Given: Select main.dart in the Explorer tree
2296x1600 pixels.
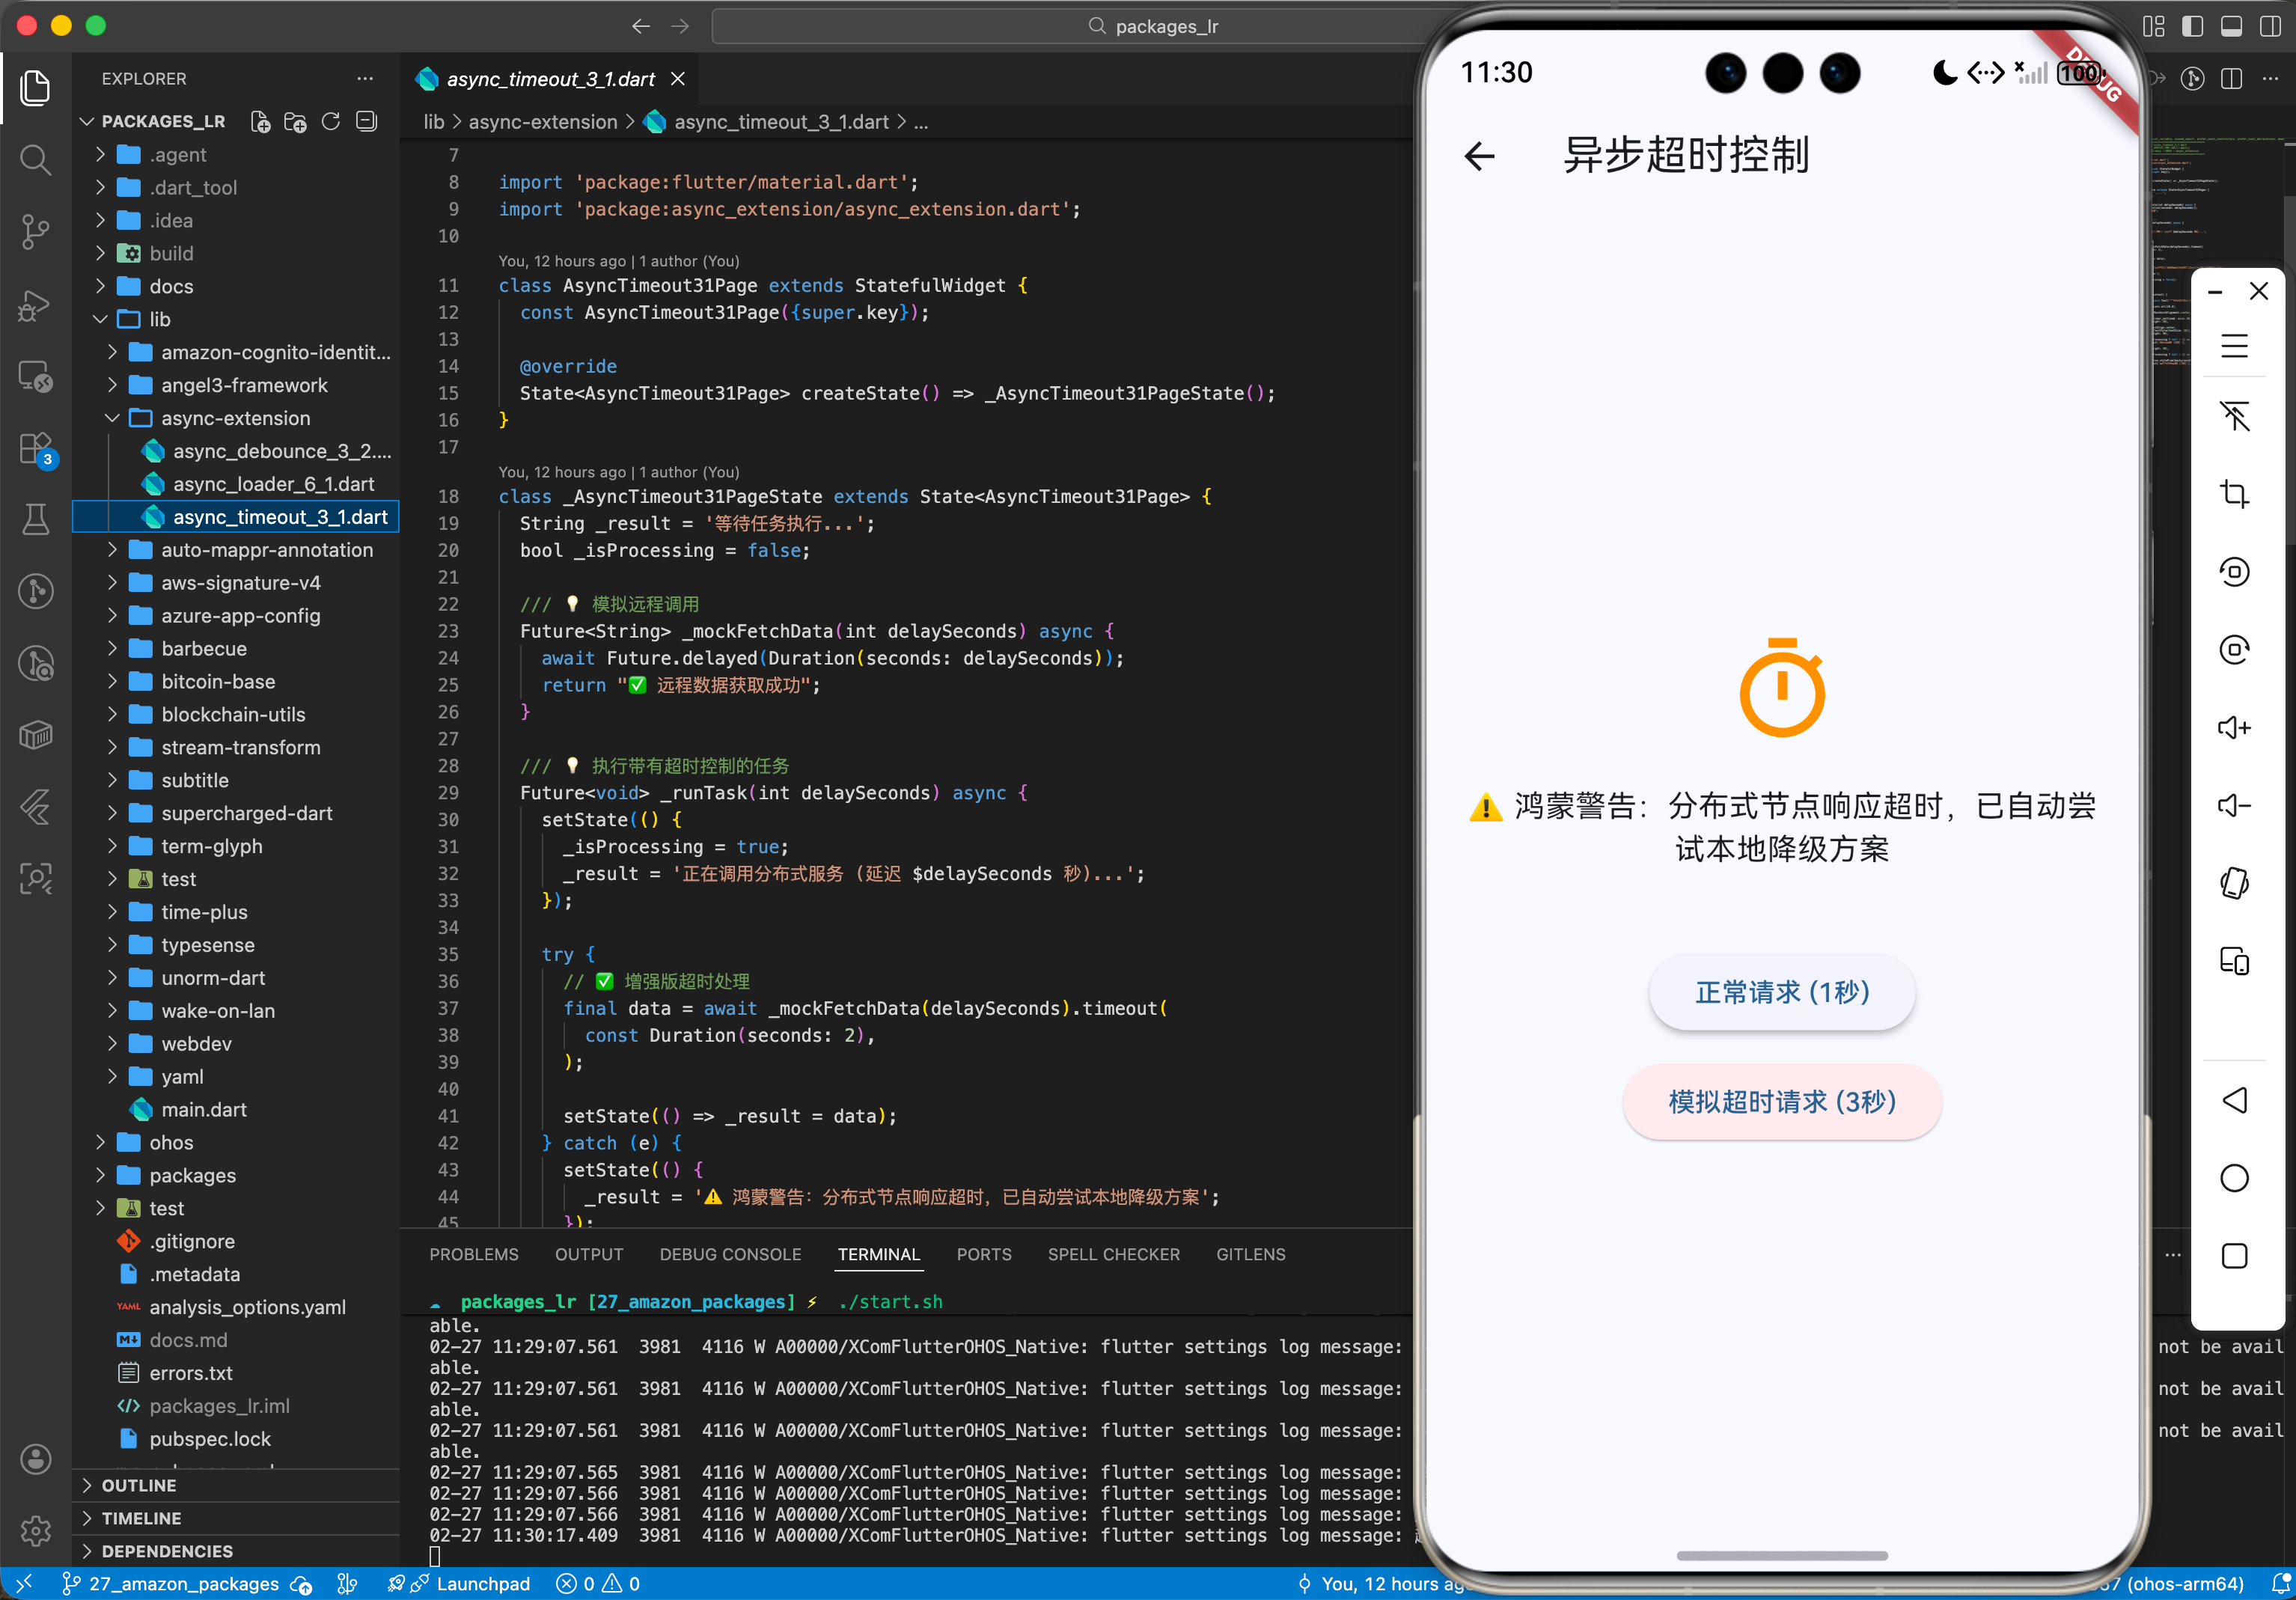Looking at the screenshot, I should click(204, 1109).
